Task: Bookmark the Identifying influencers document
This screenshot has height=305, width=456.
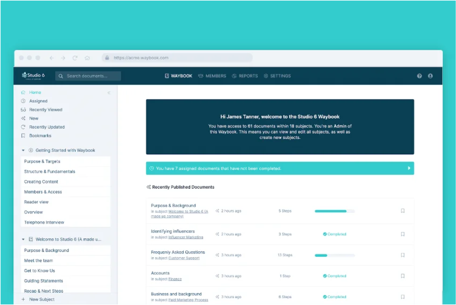Action: tap(403, 234)
